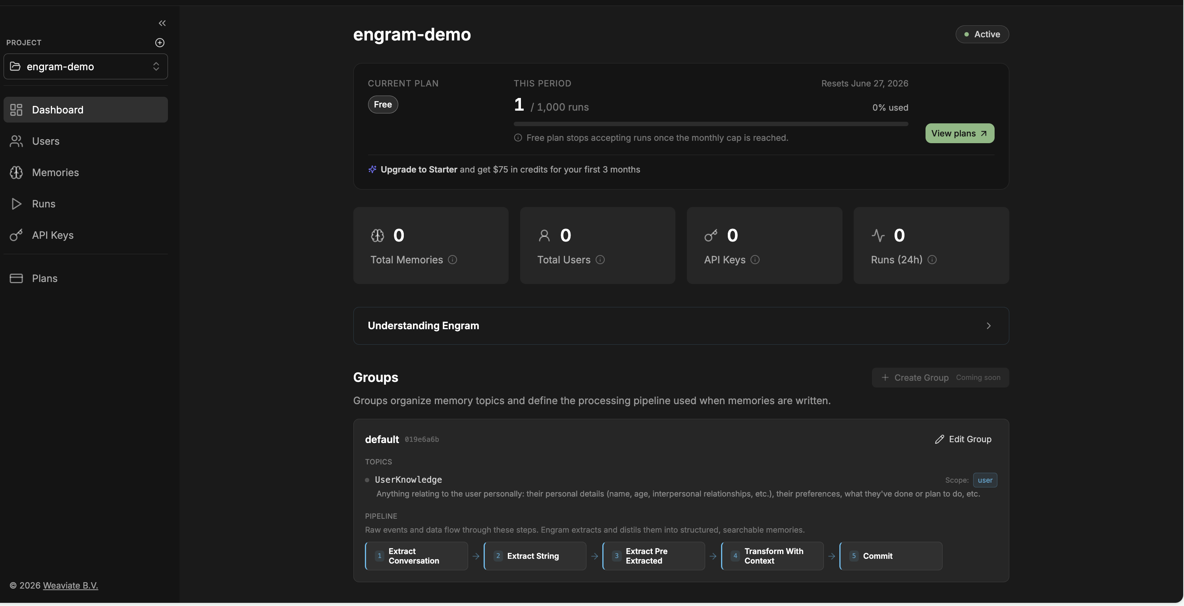
Task: Click info icon beside Free plan notice
Action: click(x=518, y=138)
